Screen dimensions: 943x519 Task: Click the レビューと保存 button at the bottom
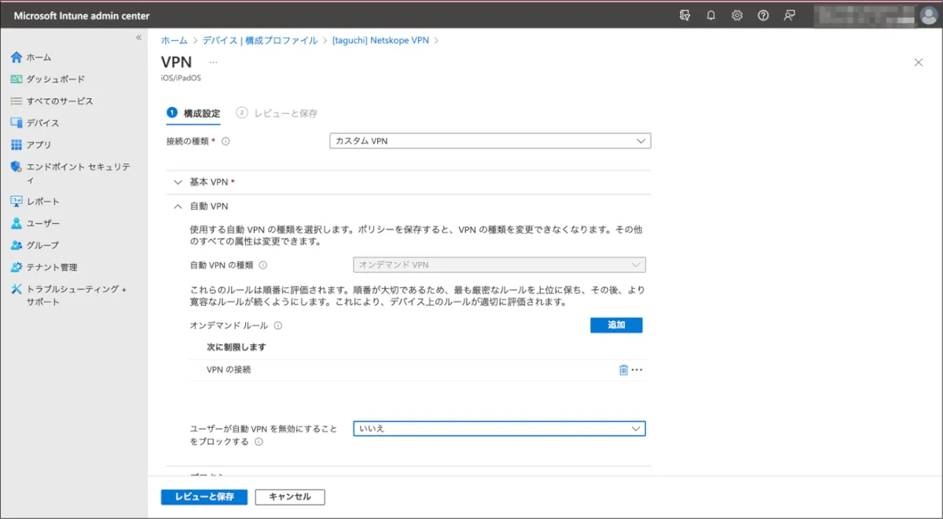tap(204, 497)
